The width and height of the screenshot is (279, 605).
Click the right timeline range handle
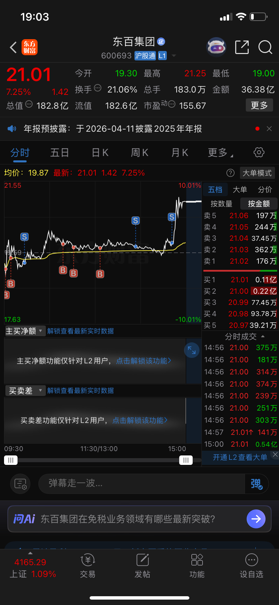click(x=186, y=460)
